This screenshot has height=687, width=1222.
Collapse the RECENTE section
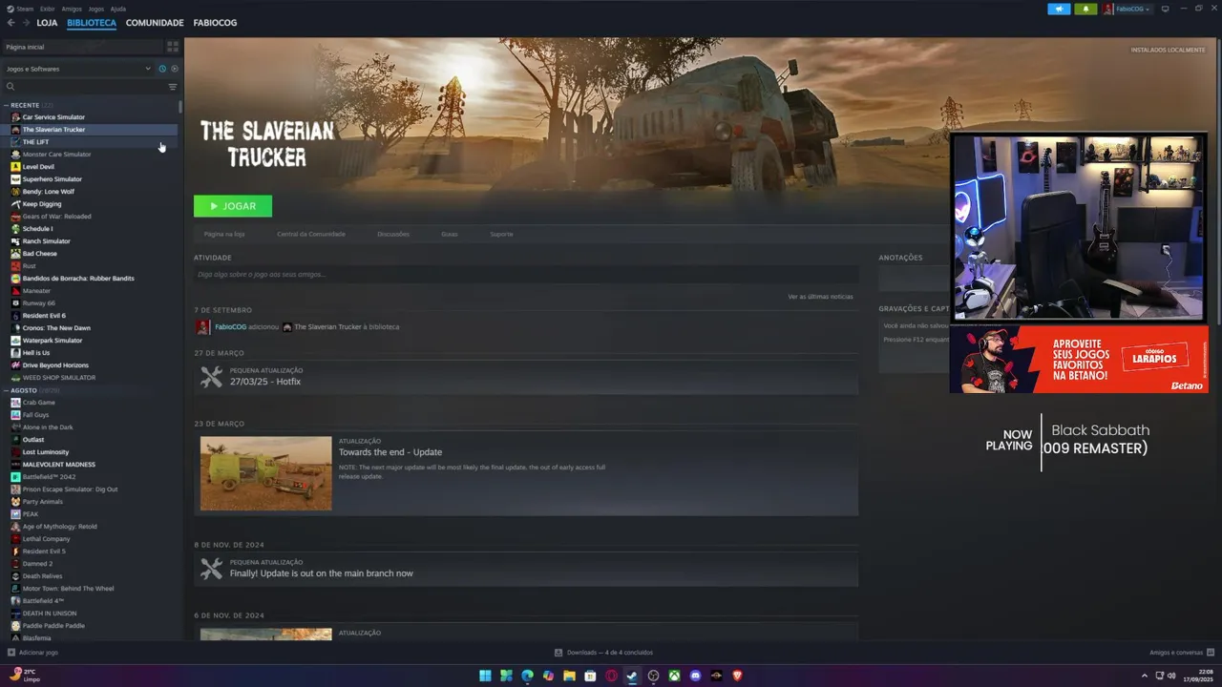7,105
